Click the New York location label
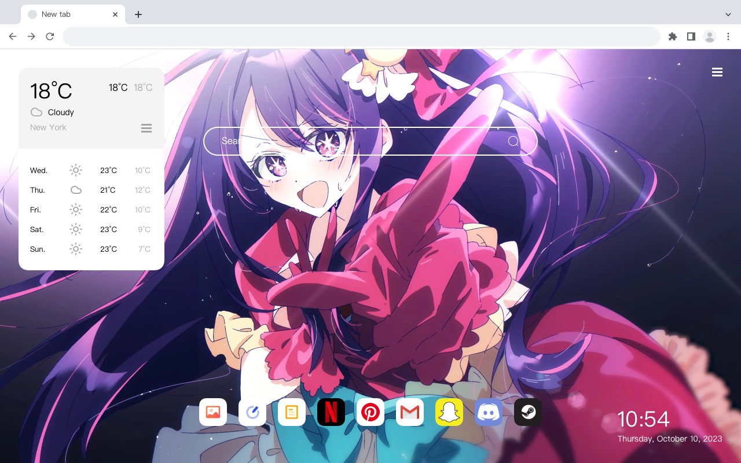The width and height of the screenshot is (741, 463). (x=48, y=127)
